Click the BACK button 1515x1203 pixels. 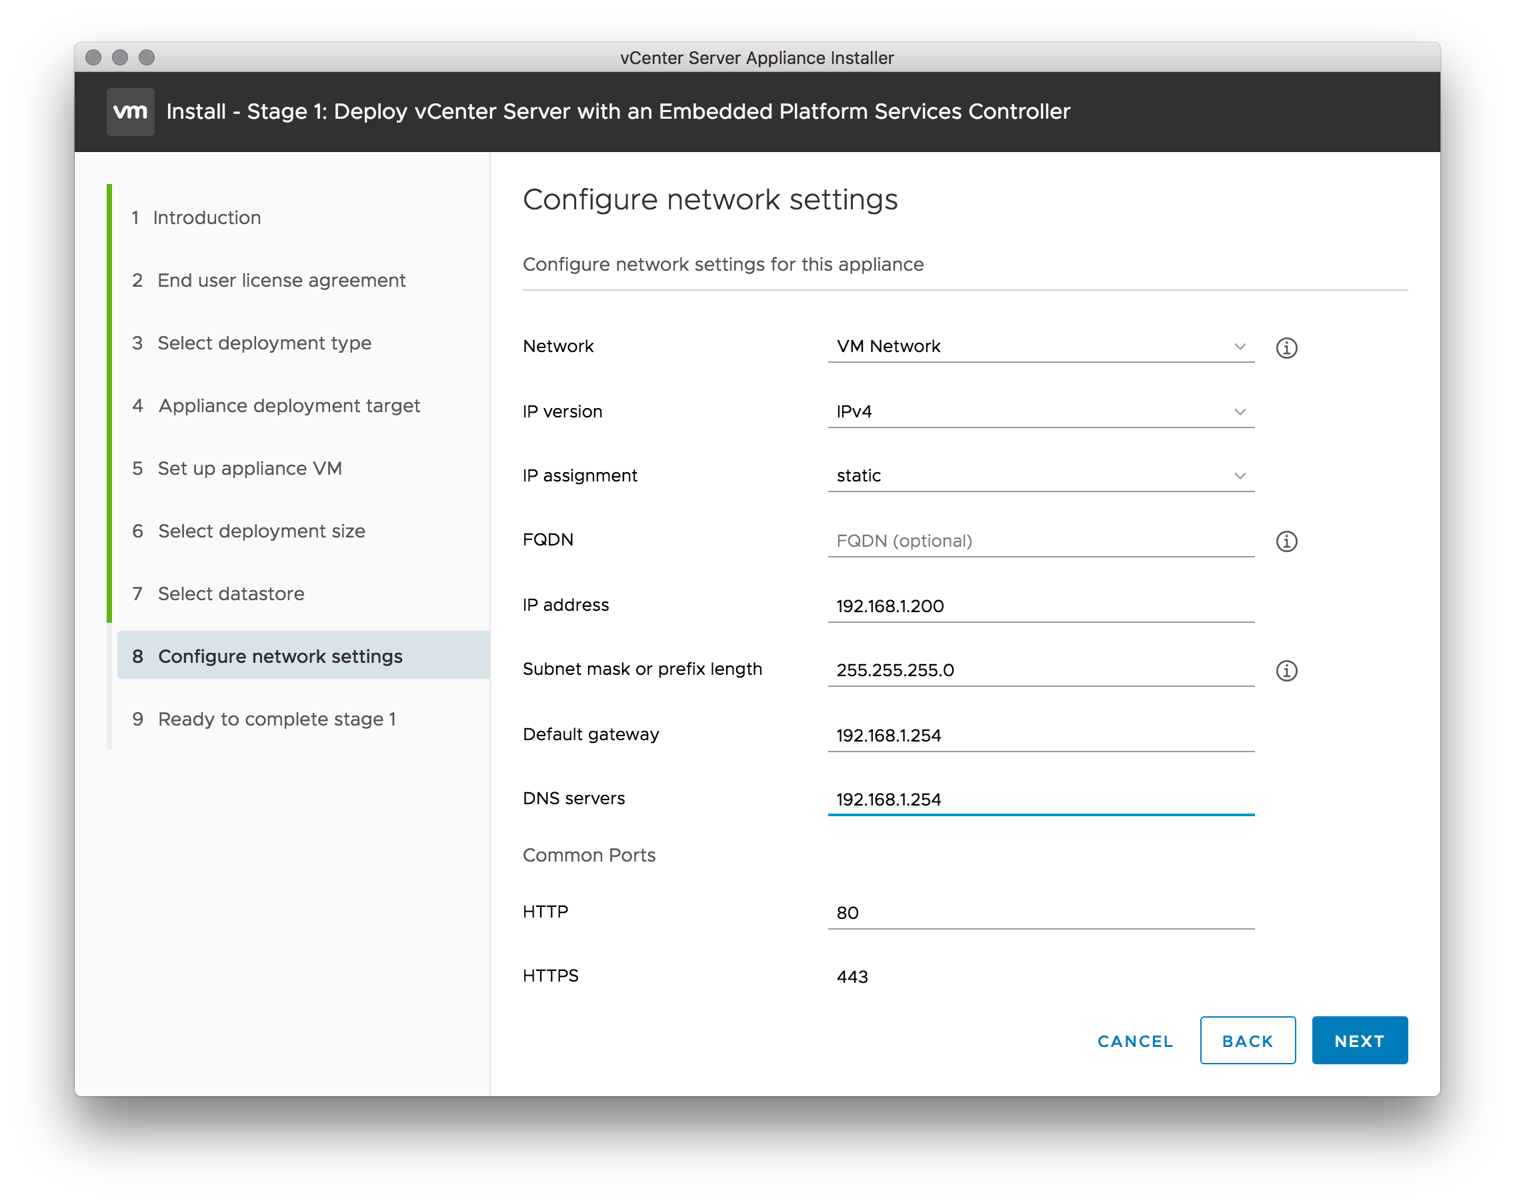coord(1248,1039)
